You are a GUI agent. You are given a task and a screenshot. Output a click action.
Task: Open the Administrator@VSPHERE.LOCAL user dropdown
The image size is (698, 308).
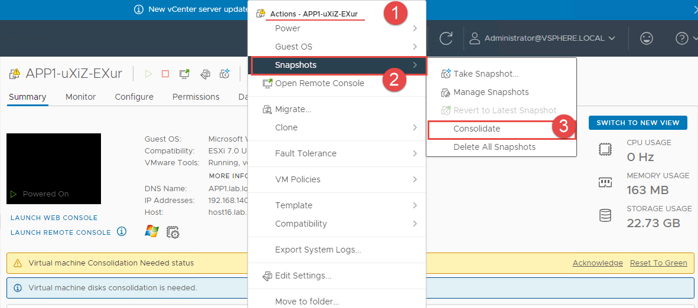click(x=542, y=38)
